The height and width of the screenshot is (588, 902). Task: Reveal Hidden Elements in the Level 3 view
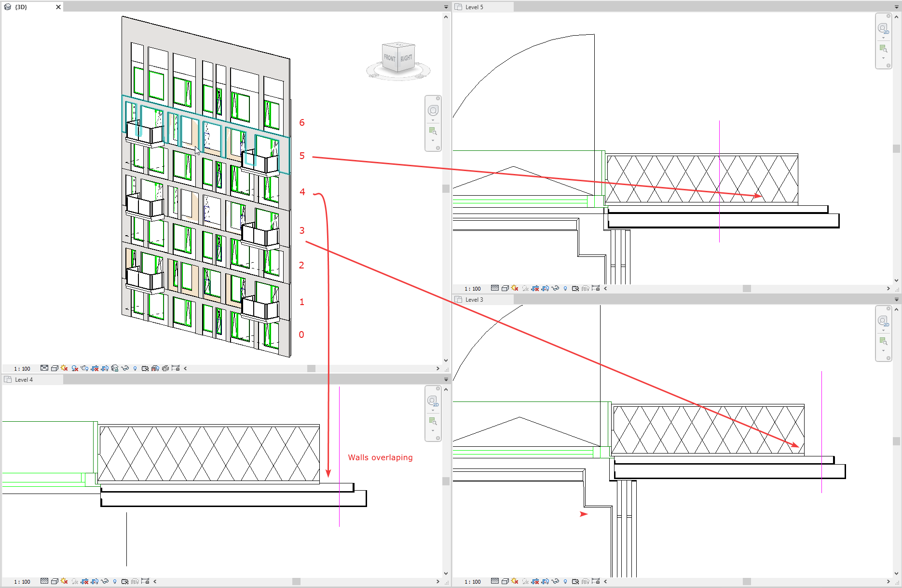click(x=565, y=582)
